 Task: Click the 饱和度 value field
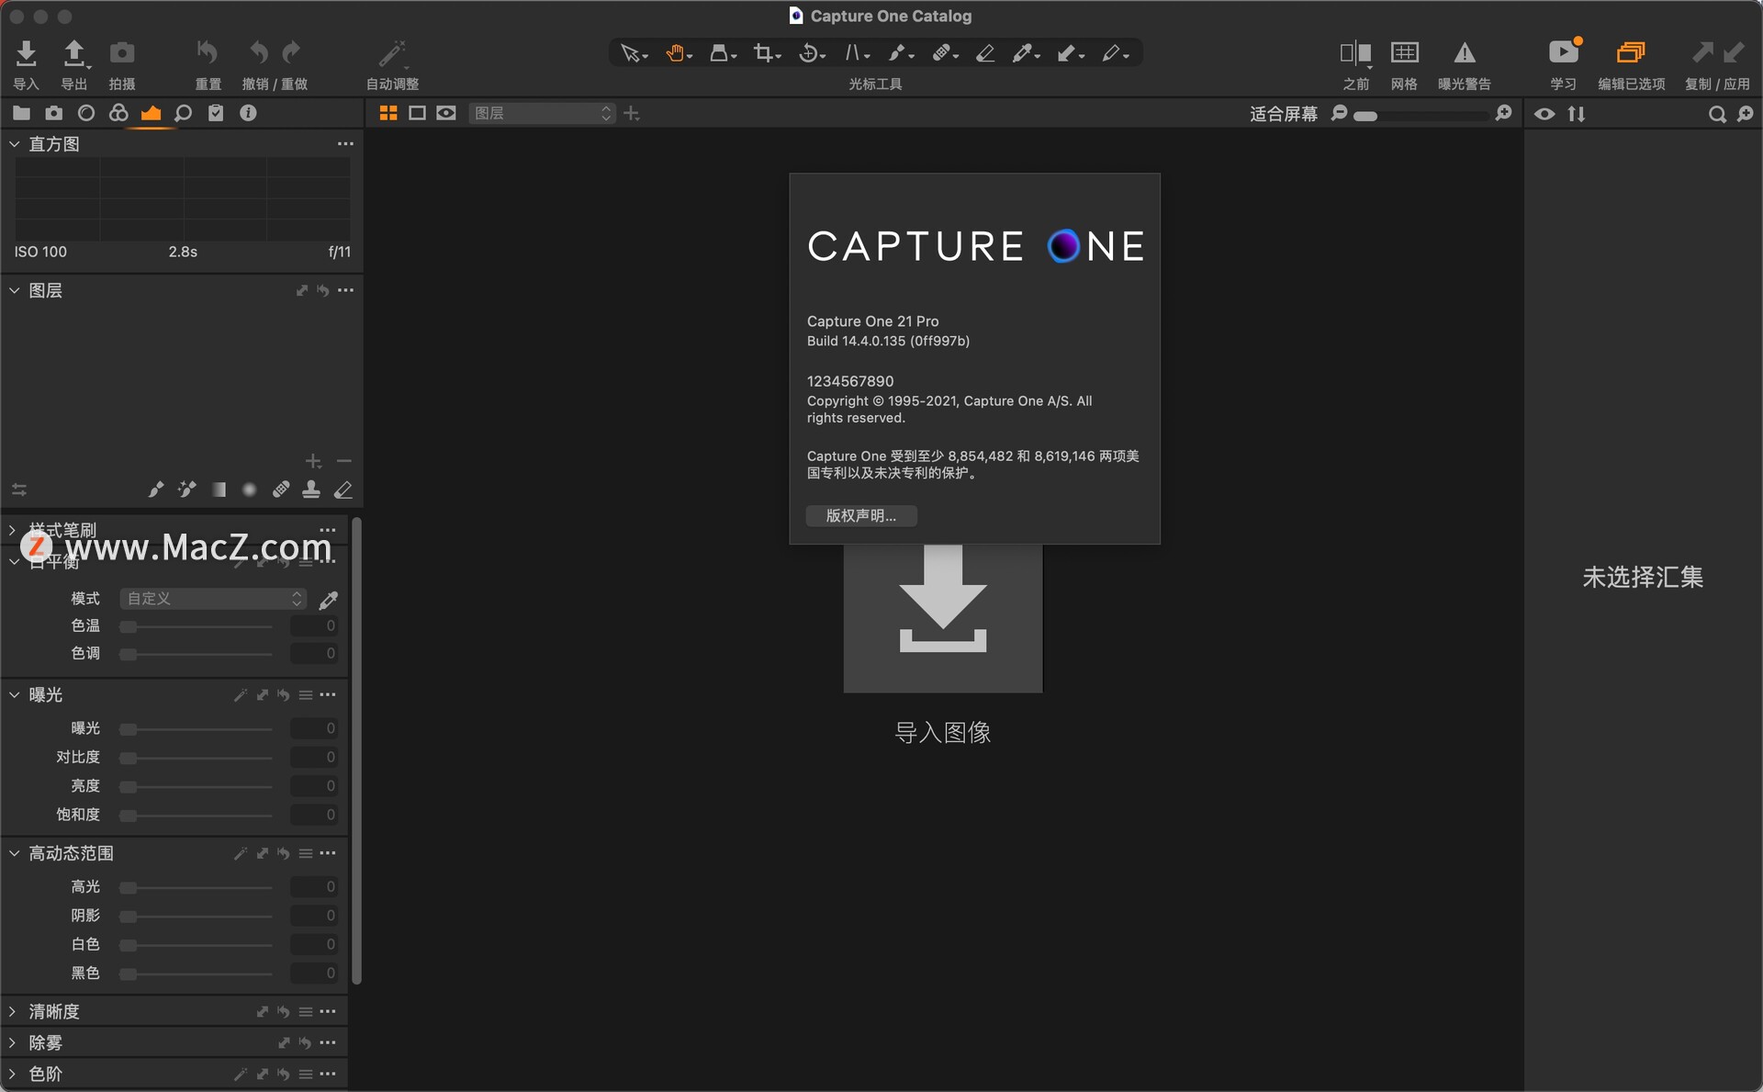click(314, 815)
